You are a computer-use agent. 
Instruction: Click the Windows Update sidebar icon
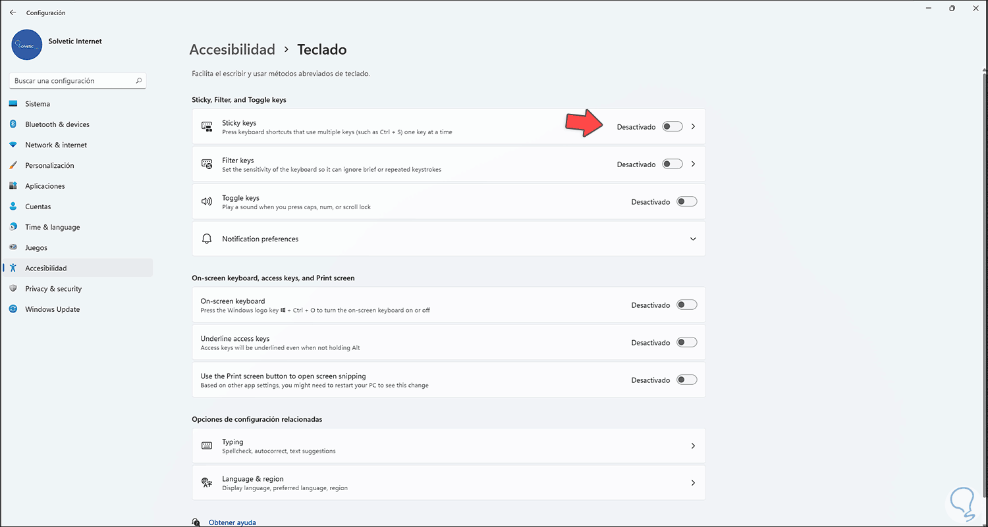(x=13, y=309)
